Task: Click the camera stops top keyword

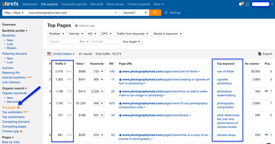Action: click(226, 135)
